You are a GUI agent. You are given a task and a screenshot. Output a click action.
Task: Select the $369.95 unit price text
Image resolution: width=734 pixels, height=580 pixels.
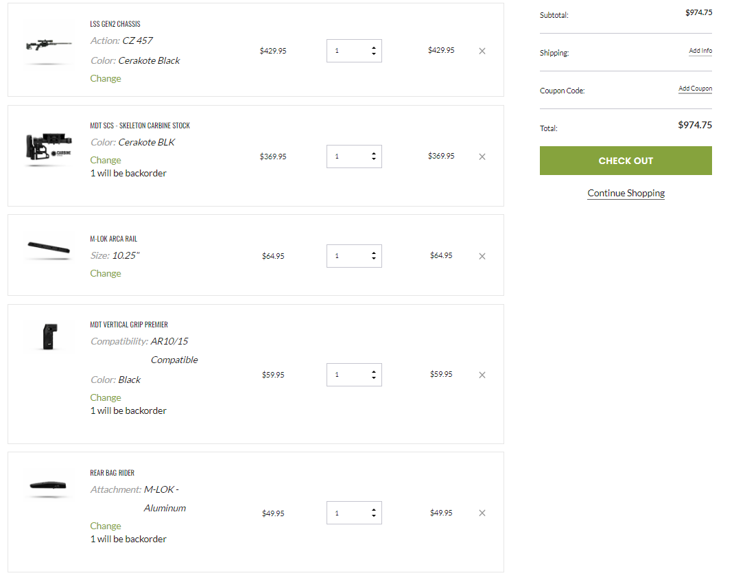tap(273, 156)
